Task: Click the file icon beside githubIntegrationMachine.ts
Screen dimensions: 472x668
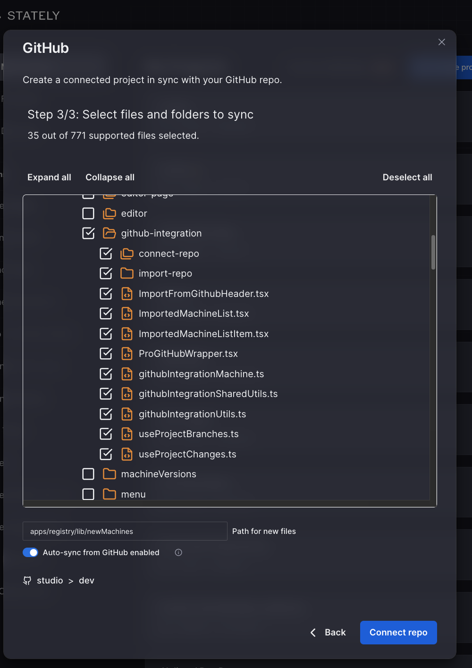Action: (127, 373)
